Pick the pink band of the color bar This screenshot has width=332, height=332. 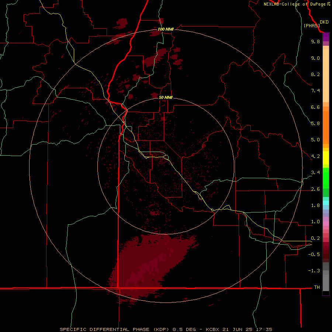[326, 224]
